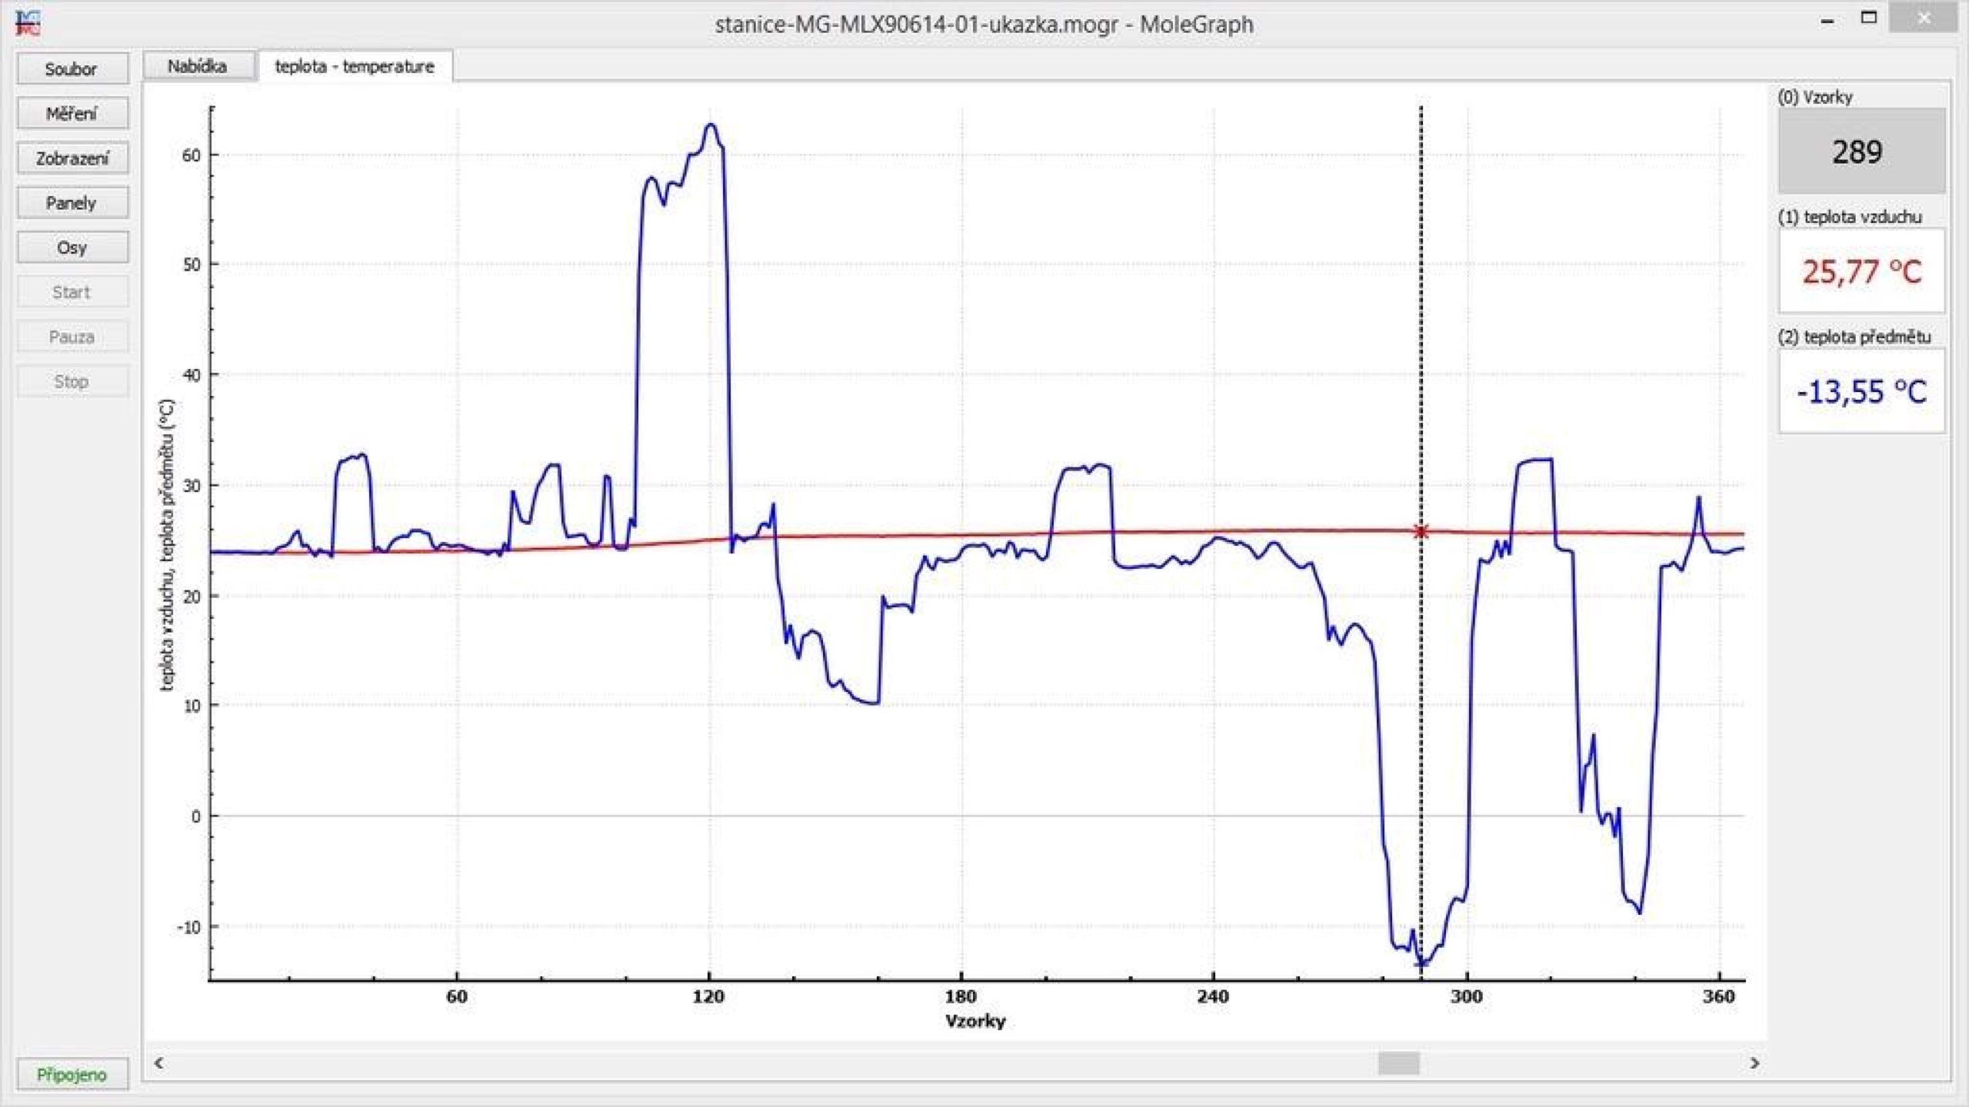Click the x-axis tick label 120
The height and width of the screenshot is (1107, 1969).
point(708,996)
